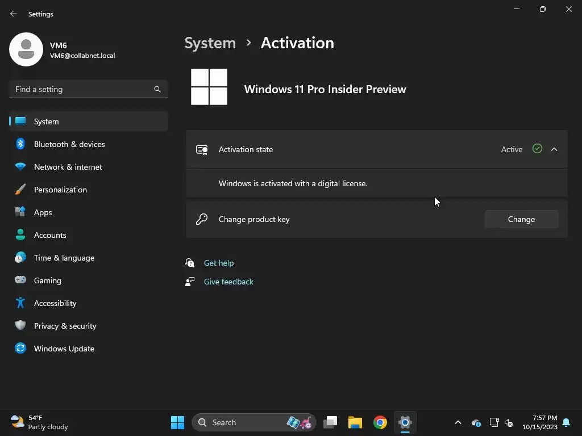The height and width of the screenshot is (436, 582).
Task: Click the Active status text
Action: [512, 149]
